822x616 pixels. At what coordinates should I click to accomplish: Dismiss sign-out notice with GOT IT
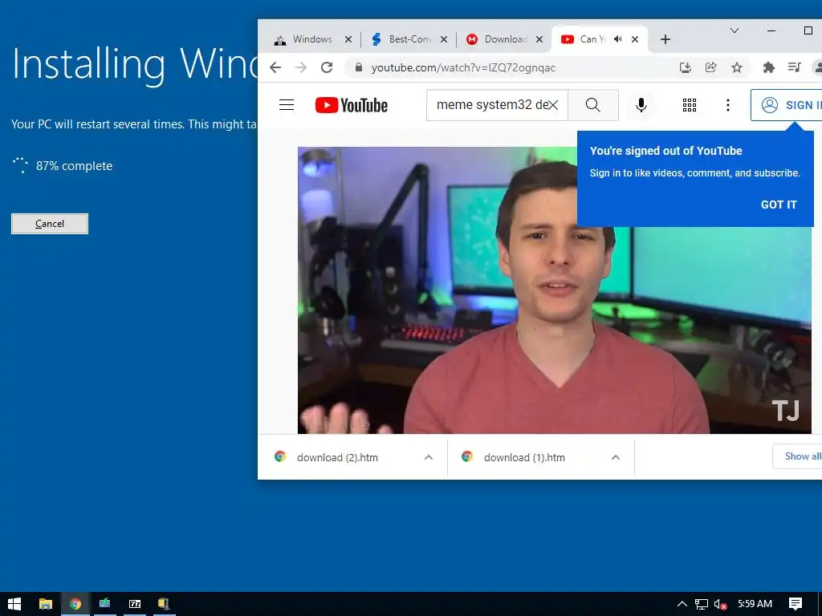779,205
